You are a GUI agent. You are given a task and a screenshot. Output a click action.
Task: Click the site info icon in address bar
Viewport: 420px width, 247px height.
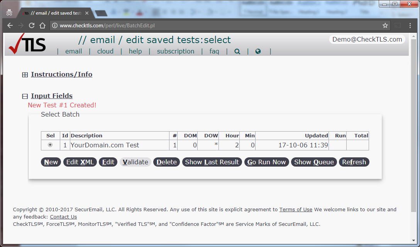tap(55, 25)
